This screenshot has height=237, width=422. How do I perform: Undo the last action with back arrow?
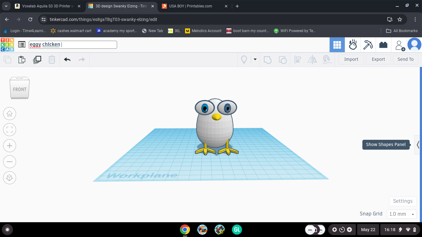tap(67, 60)
